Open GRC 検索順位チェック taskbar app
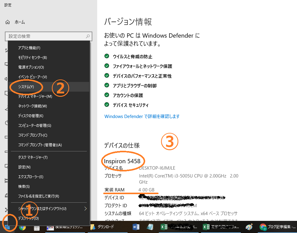The width and height of the screenshot is (297, 233). coord(64,227)
